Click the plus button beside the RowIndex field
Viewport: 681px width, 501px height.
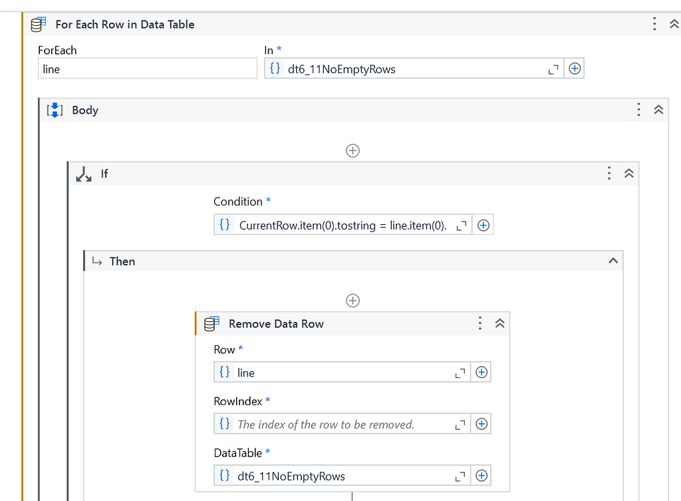[x=481, y=423]
